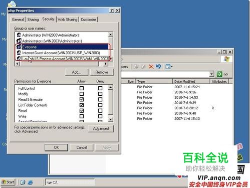Viewport: 250px width, 188px height.
Task: Uncheck Allow for Read & Execute
Action: (x=82, y=99)
